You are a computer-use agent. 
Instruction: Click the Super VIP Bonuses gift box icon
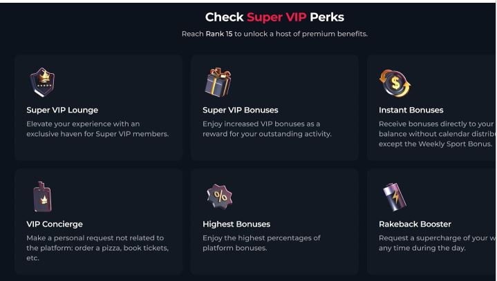(218, 82)
